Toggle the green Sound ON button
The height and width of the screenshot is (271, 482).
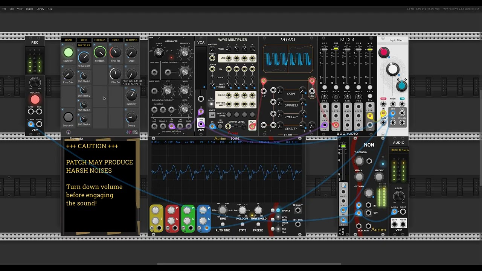coord(68,53)
